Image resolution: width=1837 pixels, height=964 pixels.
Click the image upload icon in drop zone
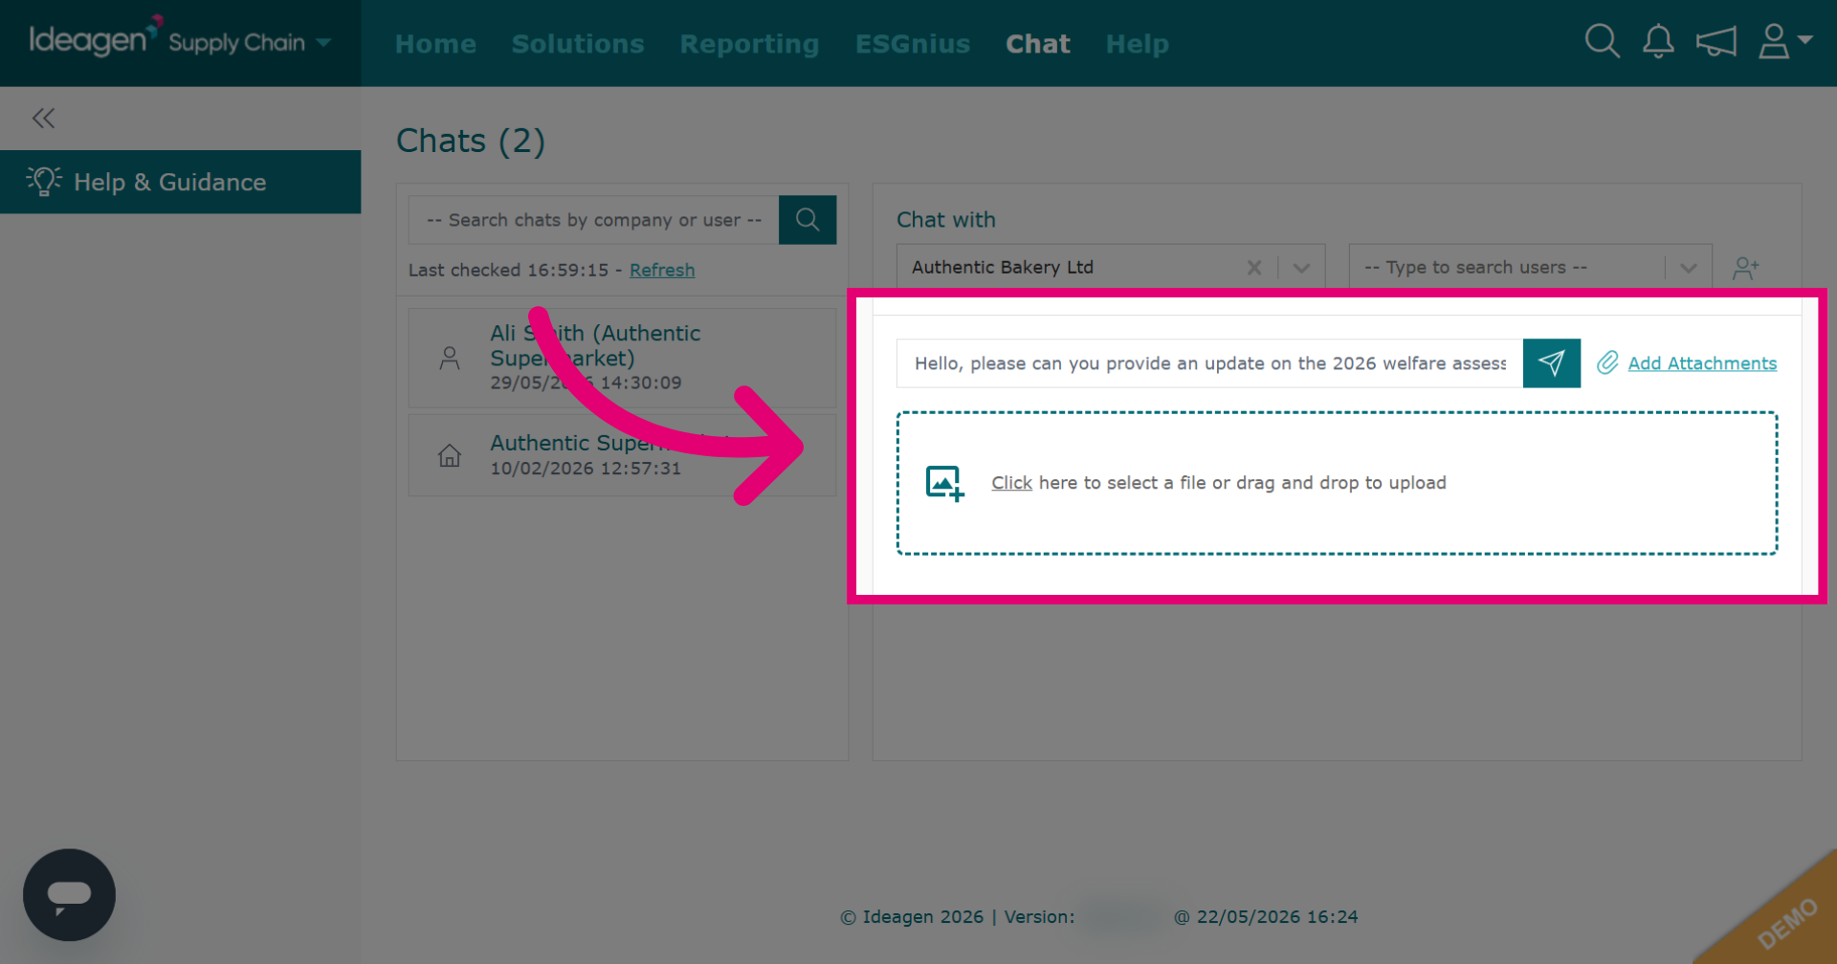[x=944, y=483]
